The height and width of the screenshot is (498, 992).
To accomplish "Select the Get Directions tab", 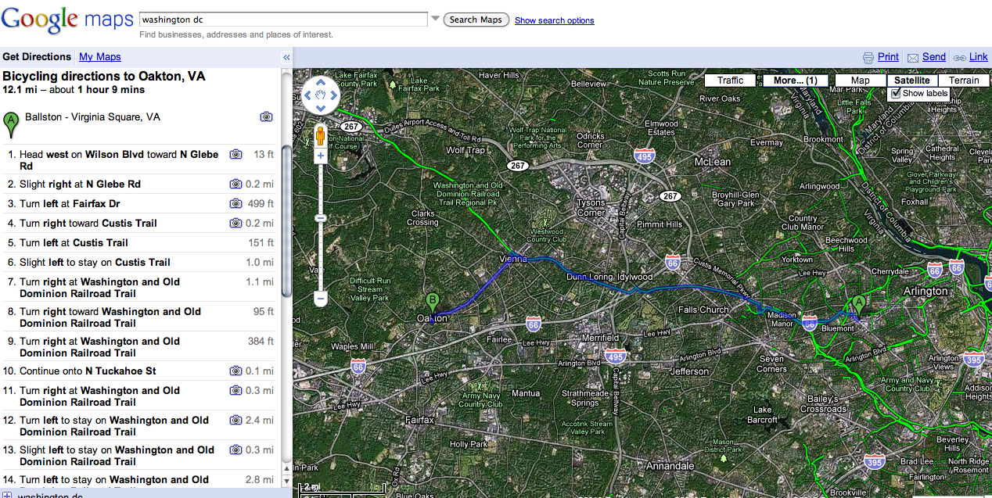I will click(37, 57).
